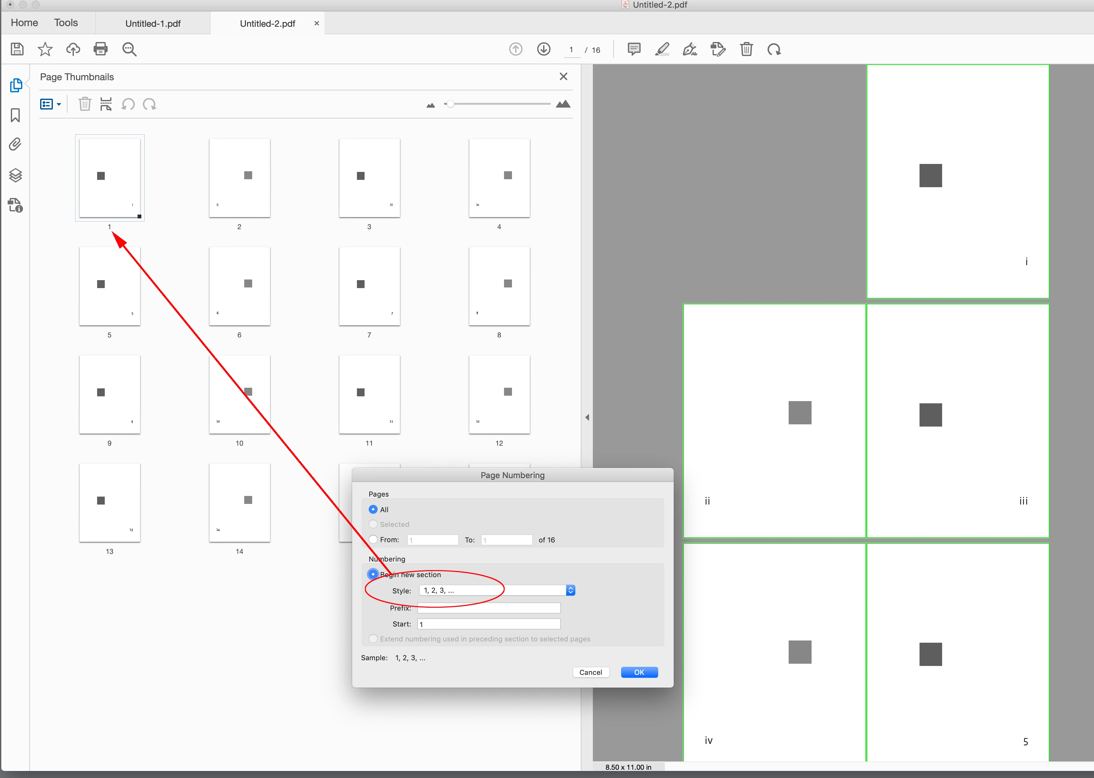Collapse the navigation pane arrow
Viewport: 1094px width, 778px height.
[587, 417]
